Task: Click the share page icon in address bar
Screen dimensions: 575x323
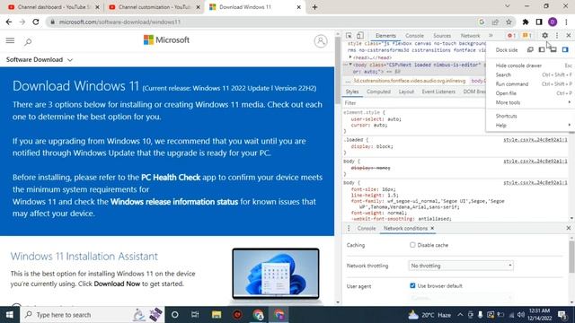Action: [495, 22]
